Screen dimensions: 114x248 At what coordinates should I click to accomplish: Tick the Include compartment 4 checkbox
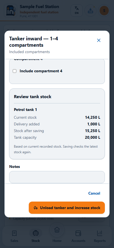point(14,71)
